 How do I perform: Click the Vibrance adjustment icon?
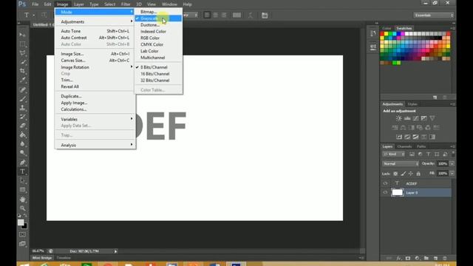pyautogui.click(x=432, y=118)
